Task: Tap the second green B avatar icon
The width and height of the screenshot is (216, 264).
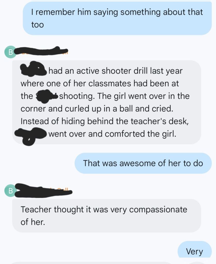Action: [x=10, y=191]
